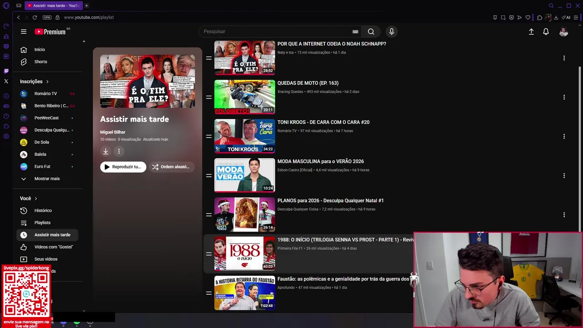
Task: Open options menu for Moda Masculina video
Action: point(564,175)
